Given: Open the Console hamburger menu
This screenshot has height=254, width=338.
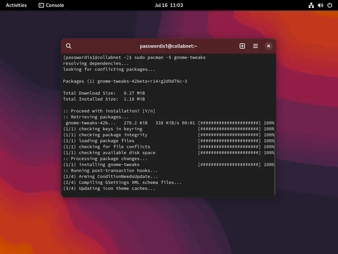Looking at the screenshot, I should (255, 46).
